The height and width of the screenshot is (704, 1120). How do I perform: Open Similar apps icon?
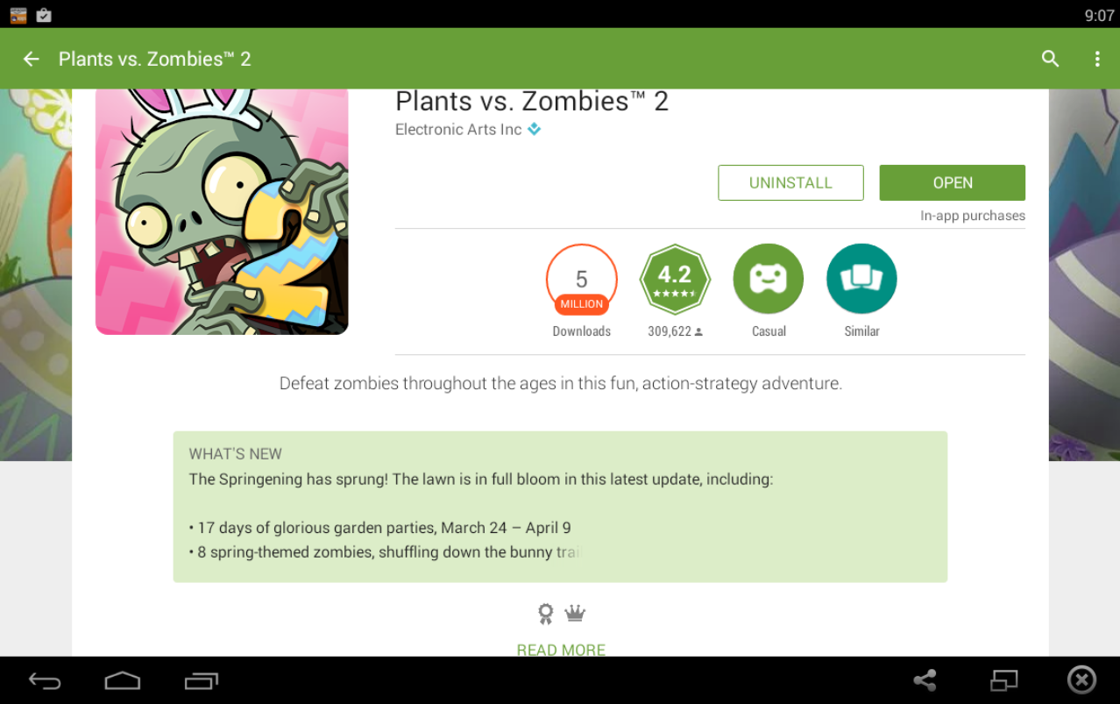[861, 279]
